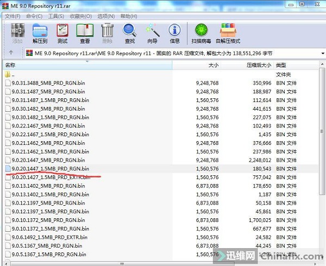Image resolution: width=326 pixels, height=266 pixels.
Task: Select file 9.0.20.1447_1.5MB_PRD_RGN.bin
Action: [48, 169]
